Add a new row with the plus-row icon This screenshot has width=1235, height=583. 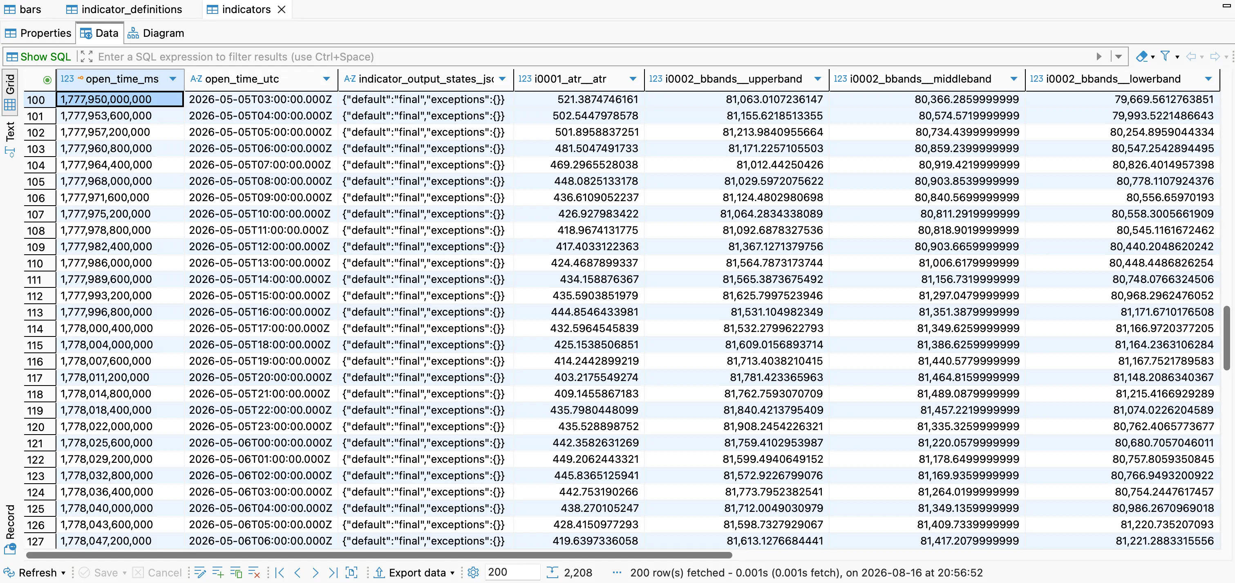[x=218, y=572]
